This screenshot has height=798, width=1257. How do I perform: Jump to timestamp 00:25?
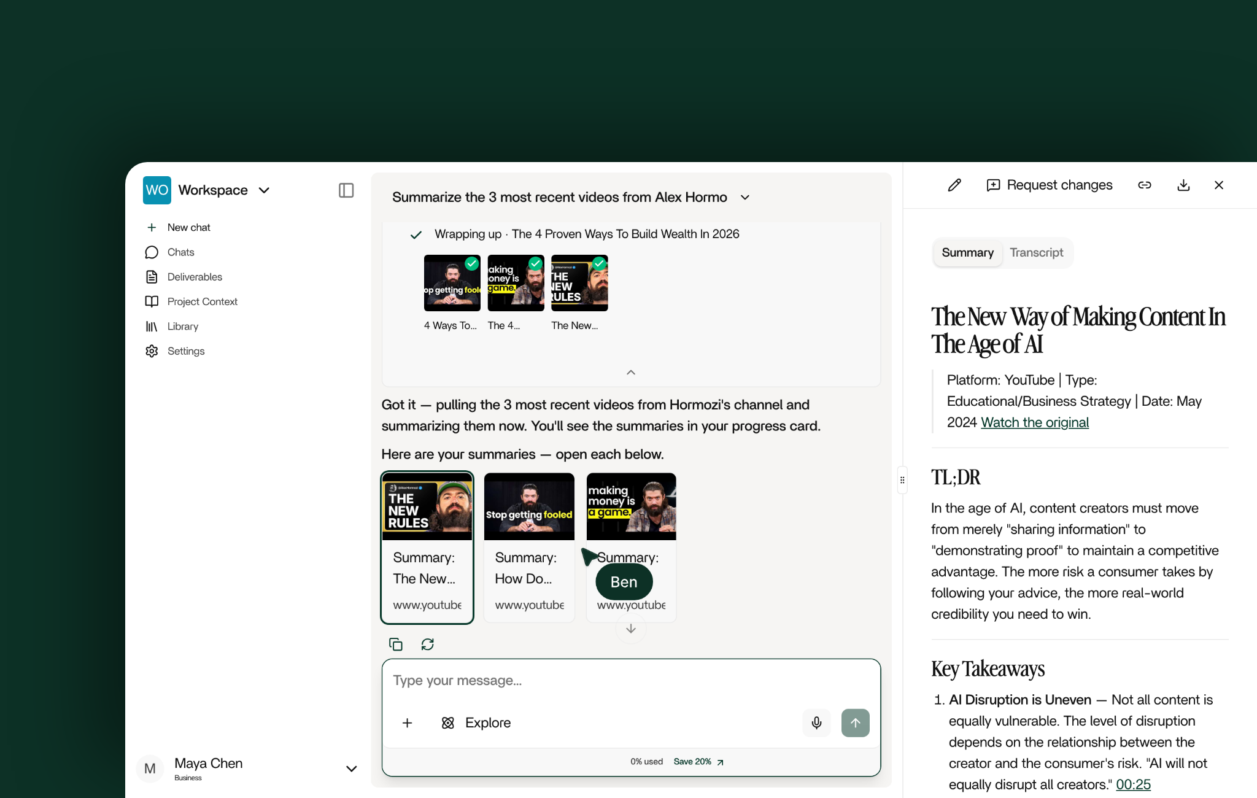click(1133, 784)
